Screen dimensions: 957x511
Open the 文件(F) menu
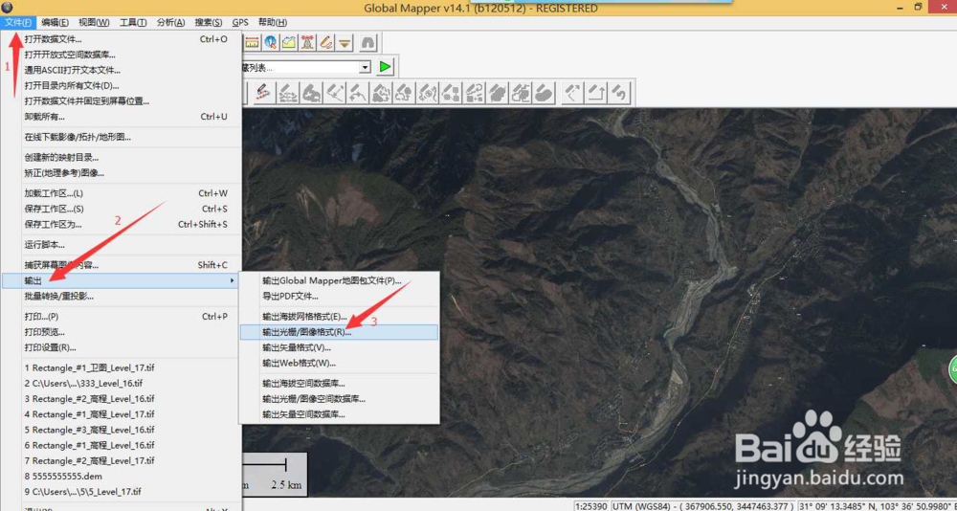[x=18, y=23]
